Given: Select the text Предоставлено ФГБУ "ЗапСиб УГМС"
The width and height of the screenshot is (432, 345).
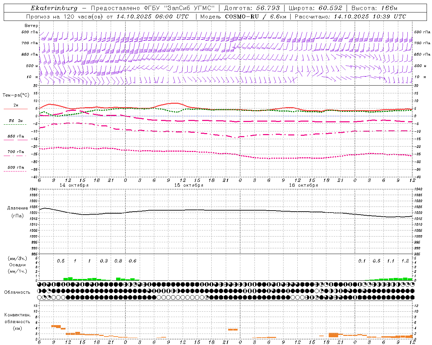Looking at the screenshot, I should click(x=153, y=8).
